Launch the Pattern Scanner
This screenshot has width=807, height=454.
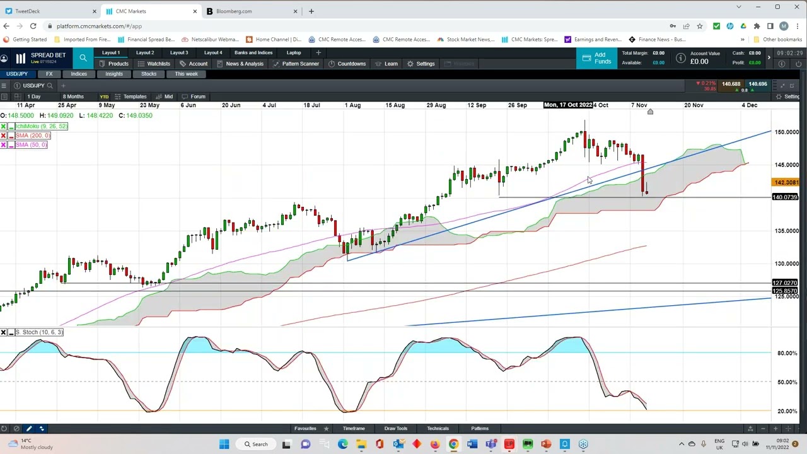(295, 64)
